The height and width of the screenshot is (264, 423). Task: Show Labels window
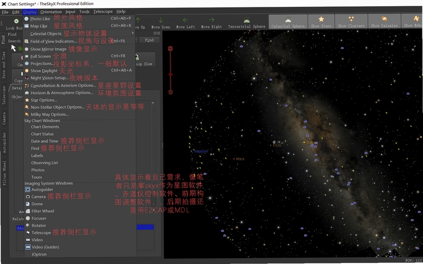[x=37, y=156]
